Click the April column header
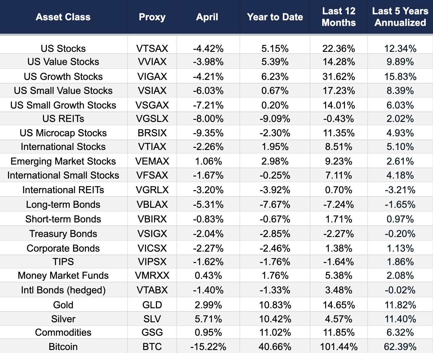The height and width of the screenshot is (353, 433). (x=207, y=17)
